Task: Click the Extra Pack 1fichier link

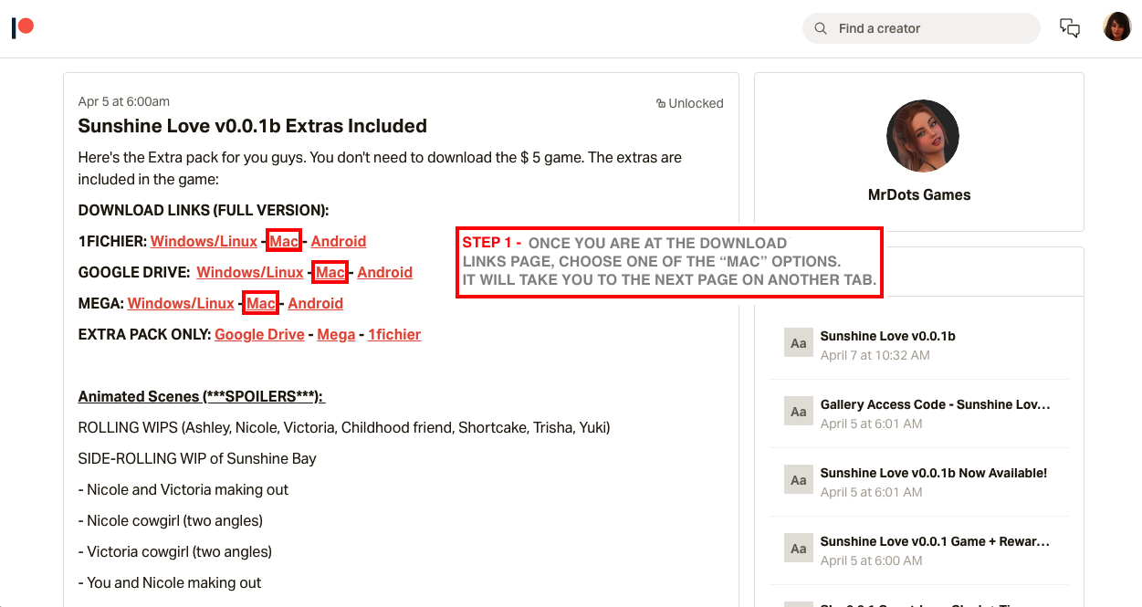Action: click(393, 334)
